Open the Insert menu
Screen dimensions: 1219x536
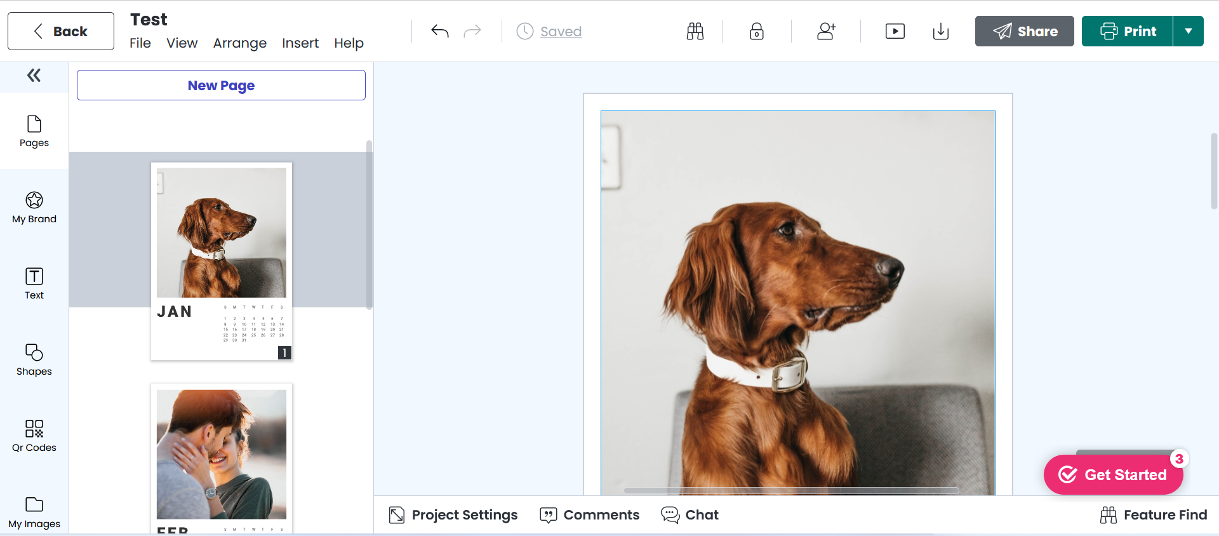[x=300, y=43]
